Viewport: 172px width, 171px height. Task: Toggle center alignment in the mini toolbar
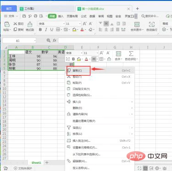coord(94,59)
